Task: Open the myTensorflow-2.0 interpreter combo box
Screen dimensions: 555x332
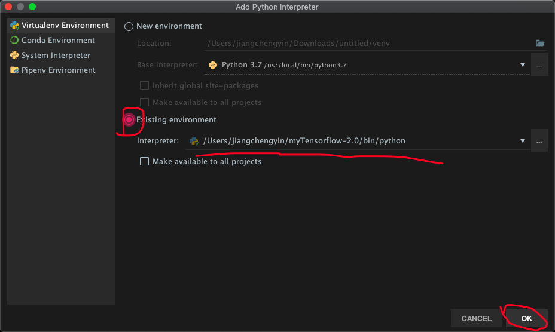Action: coord(359,141)
